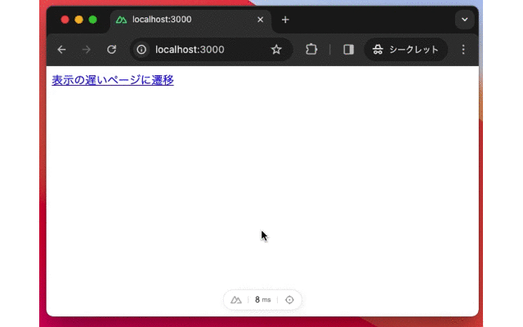
Task: Go back with the back arrow
Action: tap(61, 50)
